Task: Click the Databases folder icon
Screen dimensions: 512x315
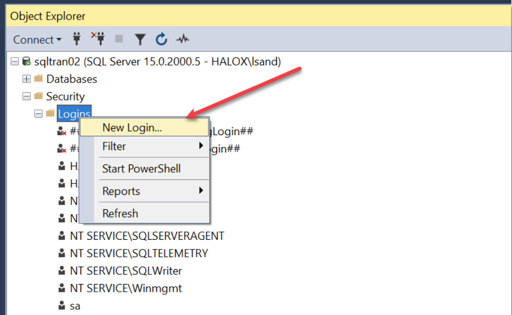Action: pos(39,78)
